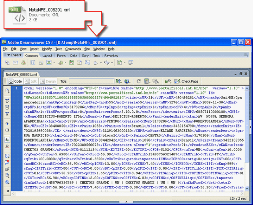
Task: Expand the Script button dropdown arrow
Action: coord(112,63)
